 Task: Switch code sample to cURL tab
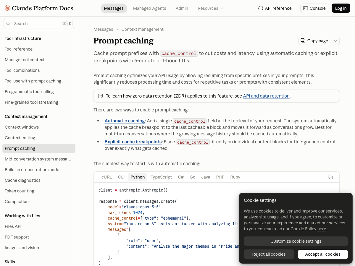pyautogui.click(x=107, y=177)
